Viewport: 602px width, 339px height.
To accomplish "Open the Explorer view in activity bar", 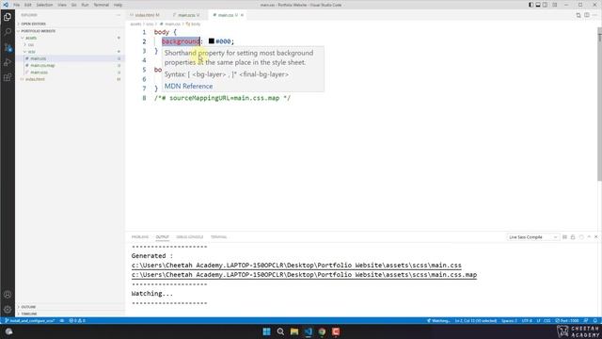I will coord(8,17).
